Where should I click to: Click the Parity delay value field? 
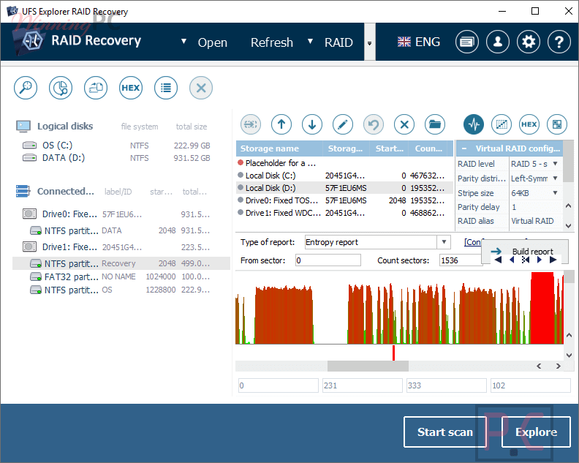tap(536, 207)
